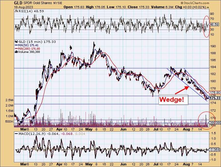
Task: Click the blue MA(50) legend line swatch
Action: 16,45
